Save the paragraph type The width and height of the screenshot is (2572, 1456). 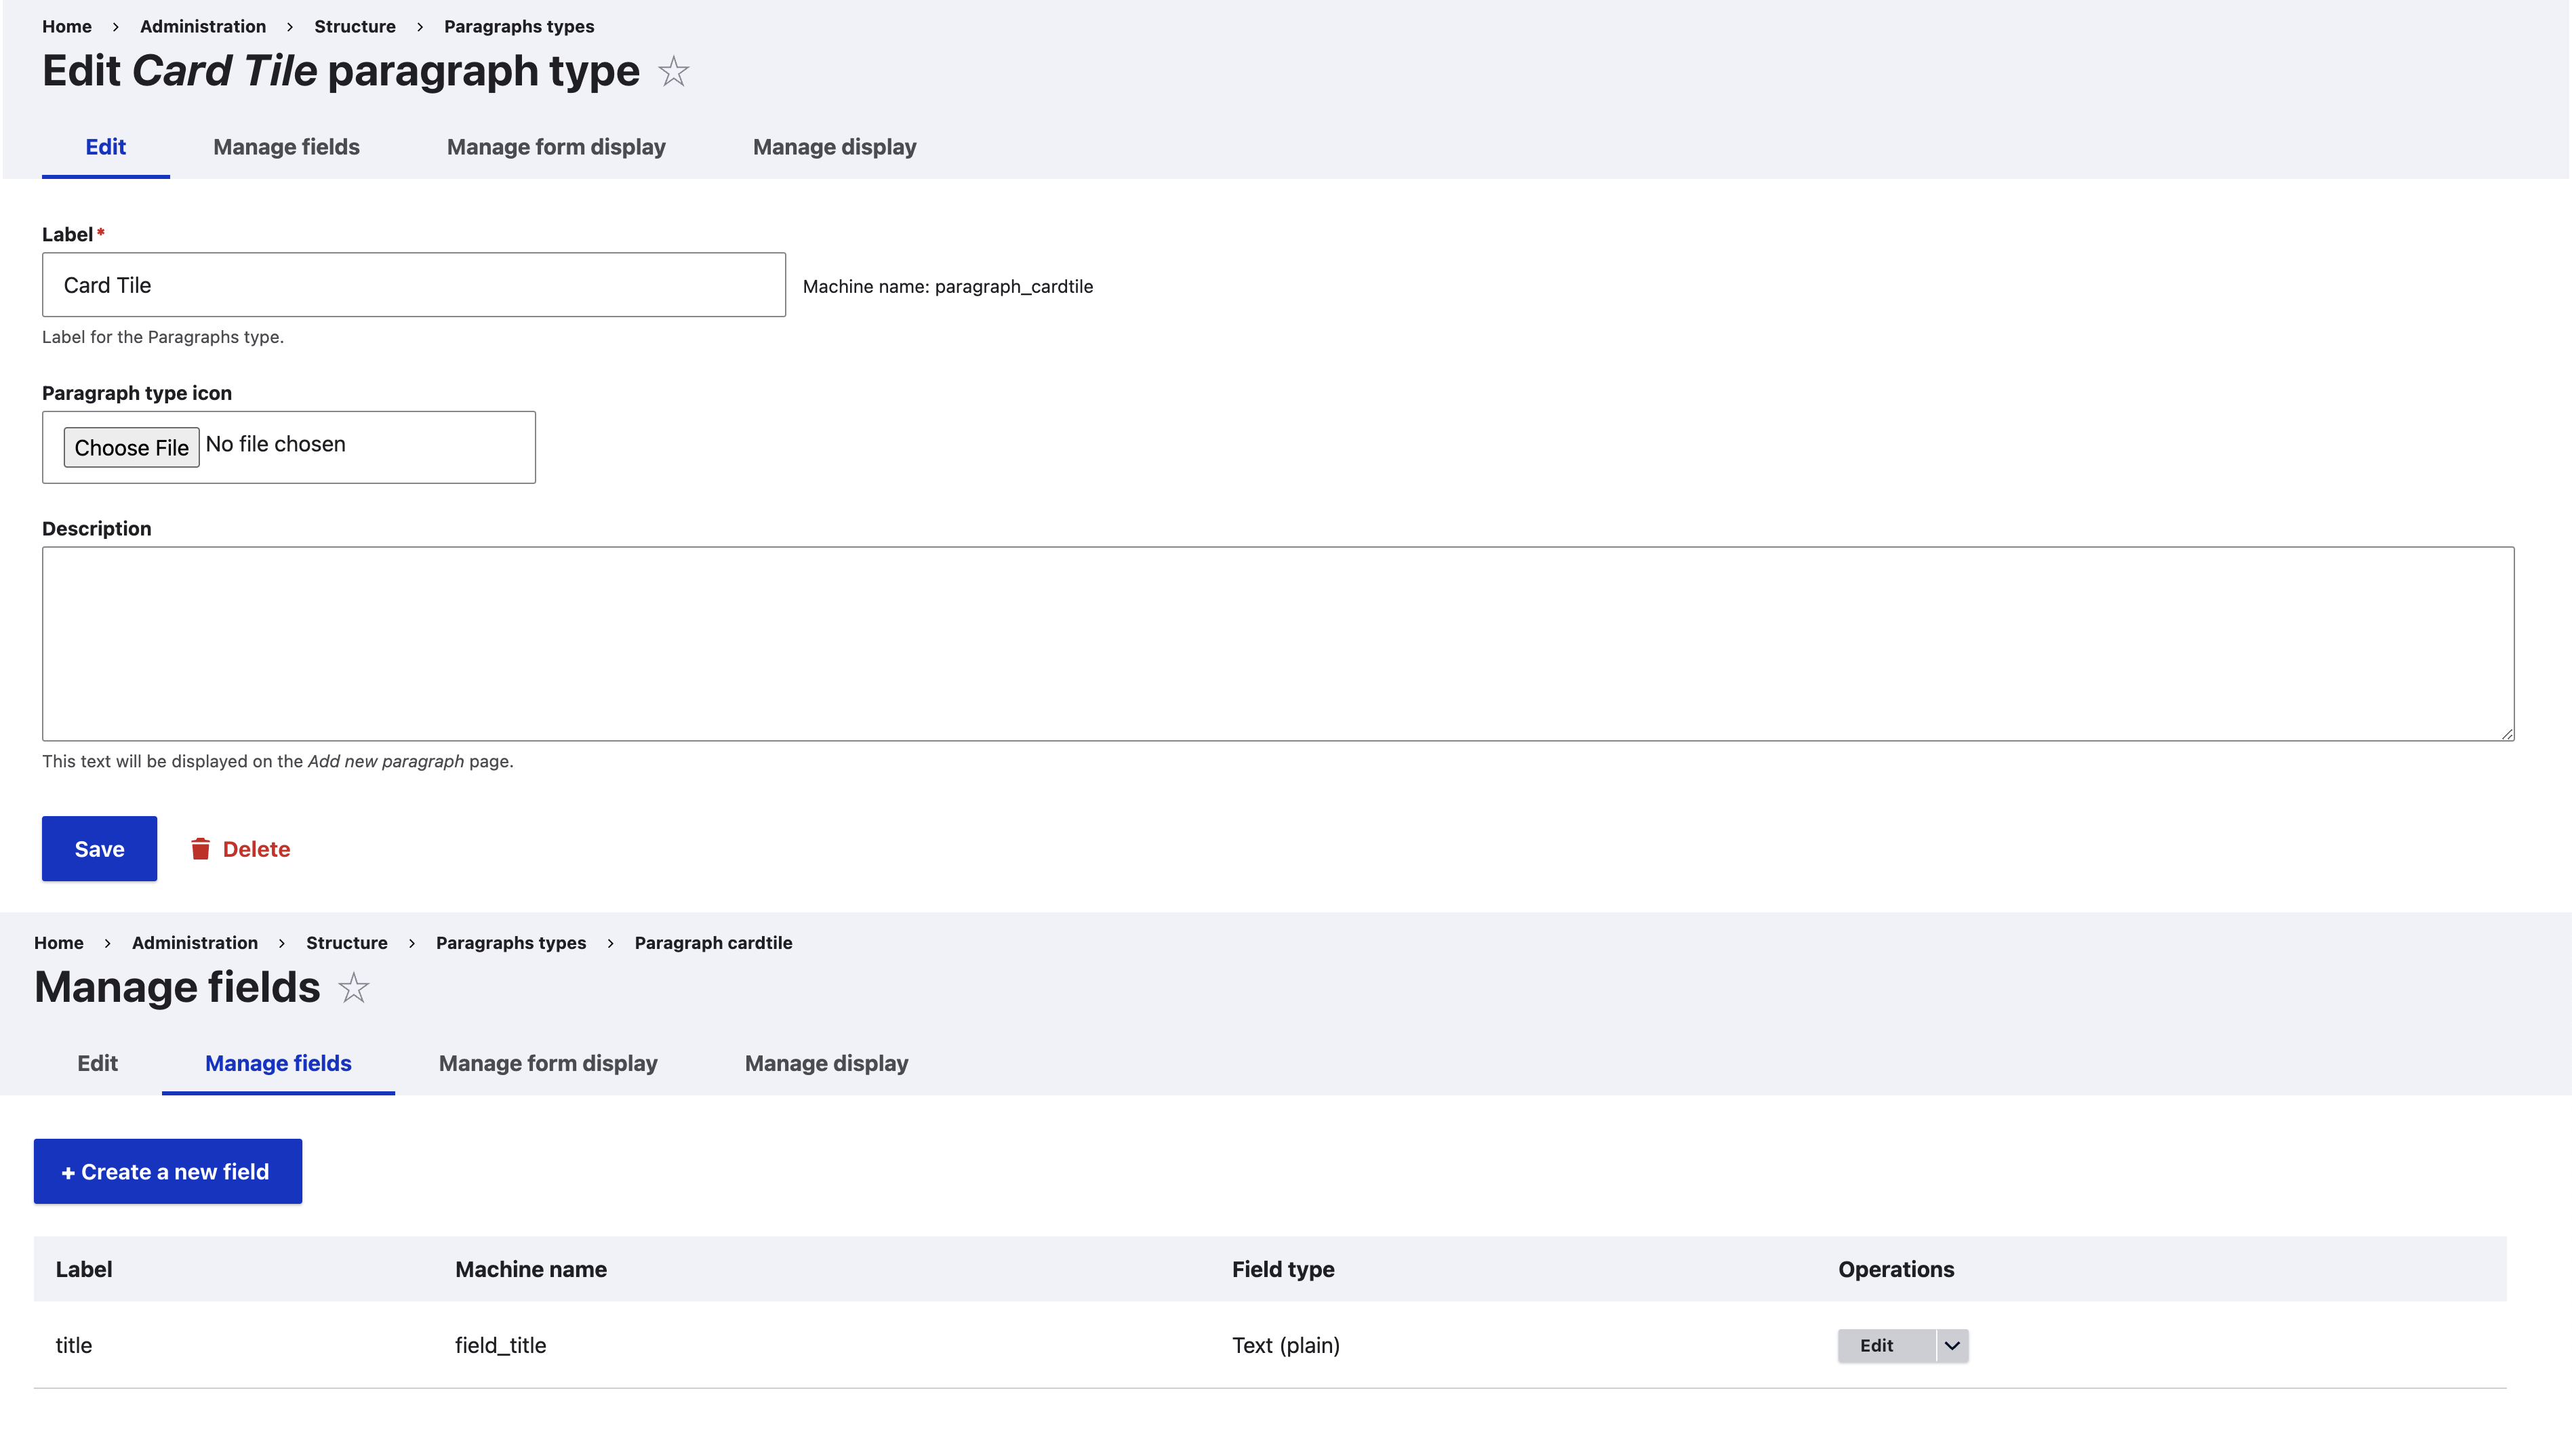point(99,849)
